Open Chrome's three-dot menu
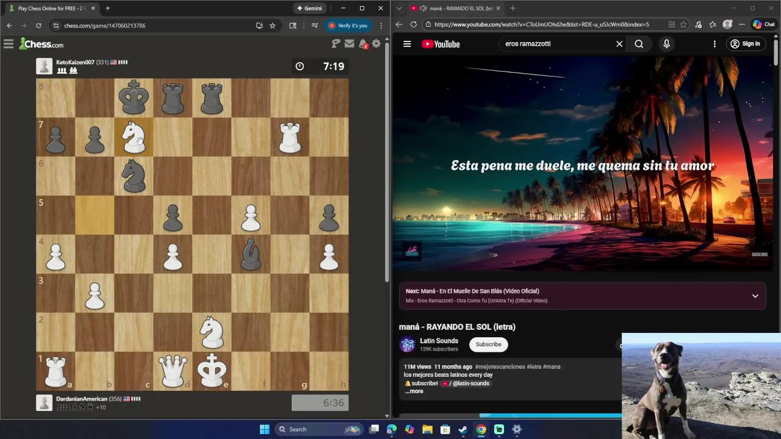 pos(381,26)
